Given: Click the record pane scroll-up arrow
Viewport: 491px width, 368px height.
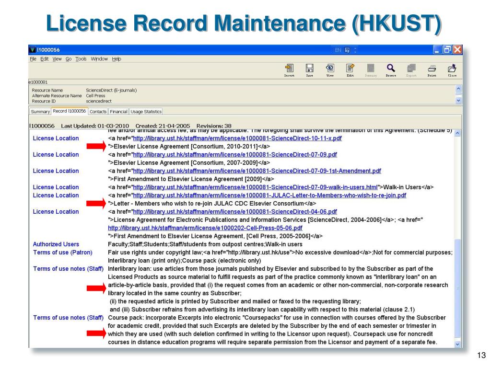Looking at the screenshot, I should (x=457, y=133).
